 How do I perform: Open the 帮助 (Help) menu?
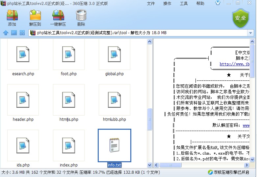pos(200,4)
